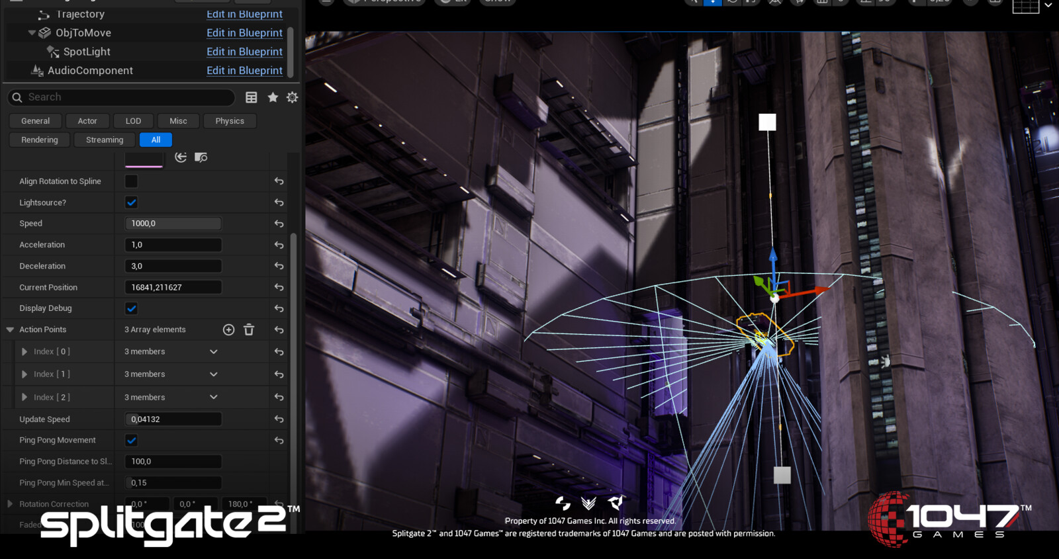Screen dimensions: 1059x559
Task: Reset the Deceleration value to default
Action: 279,266
